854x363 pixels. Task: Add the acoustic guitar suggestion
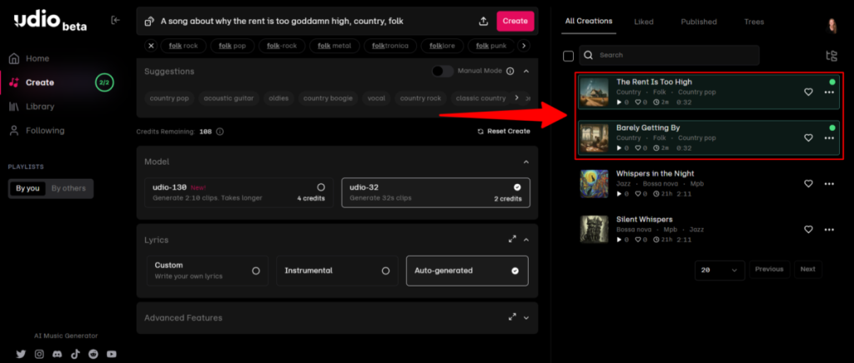tap(229, 98)
